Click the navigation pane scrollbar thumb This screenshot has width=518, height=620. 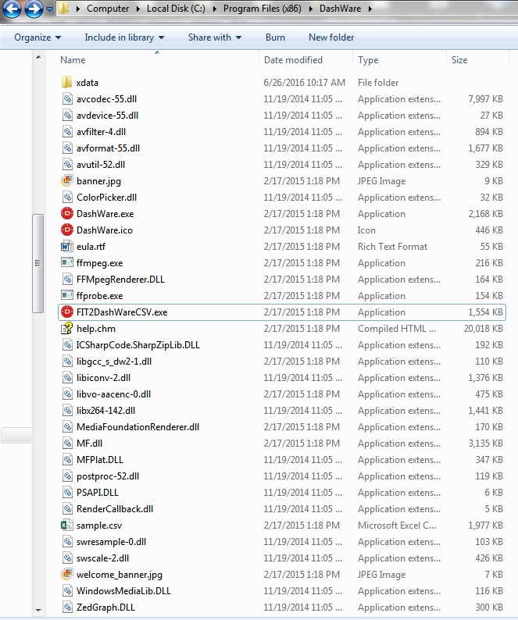pyautogui.click(x=38, y=263)
